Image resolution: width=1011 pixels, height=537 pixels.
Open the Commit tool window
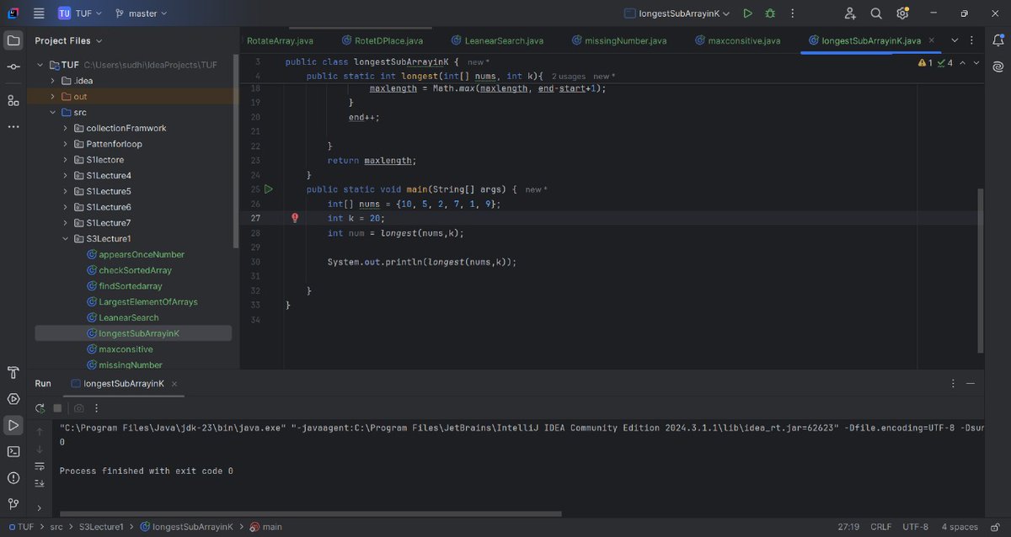click(13, 66)
